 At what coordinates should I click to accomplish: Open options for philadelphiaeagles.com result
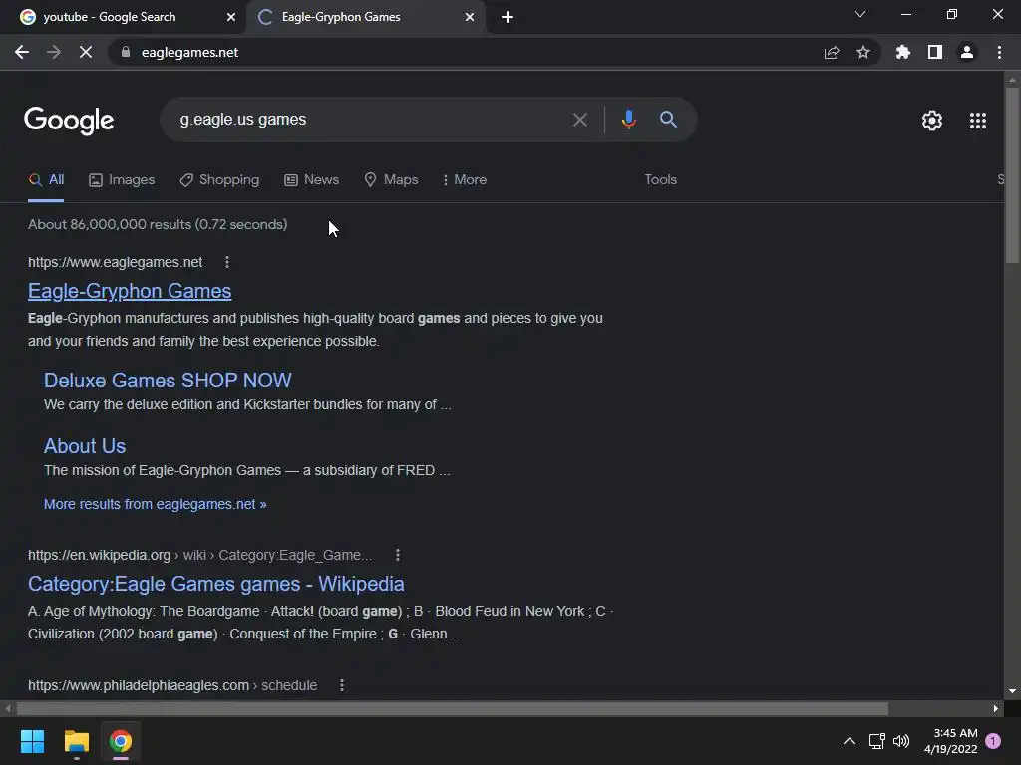coord(341,685)
